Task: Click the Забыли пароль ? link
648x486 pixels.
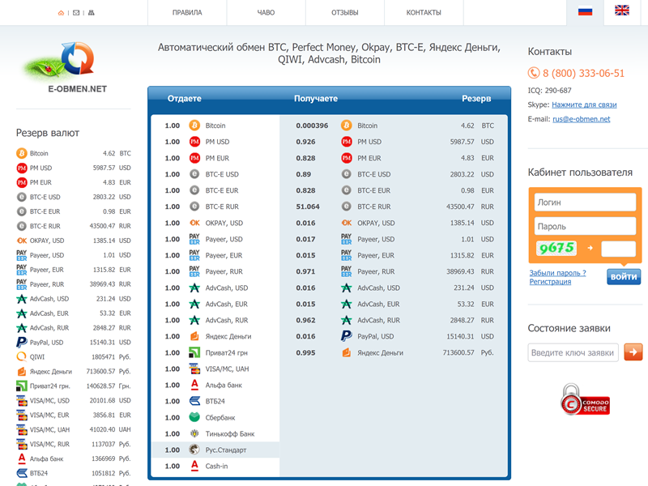Action: point(557,273)
